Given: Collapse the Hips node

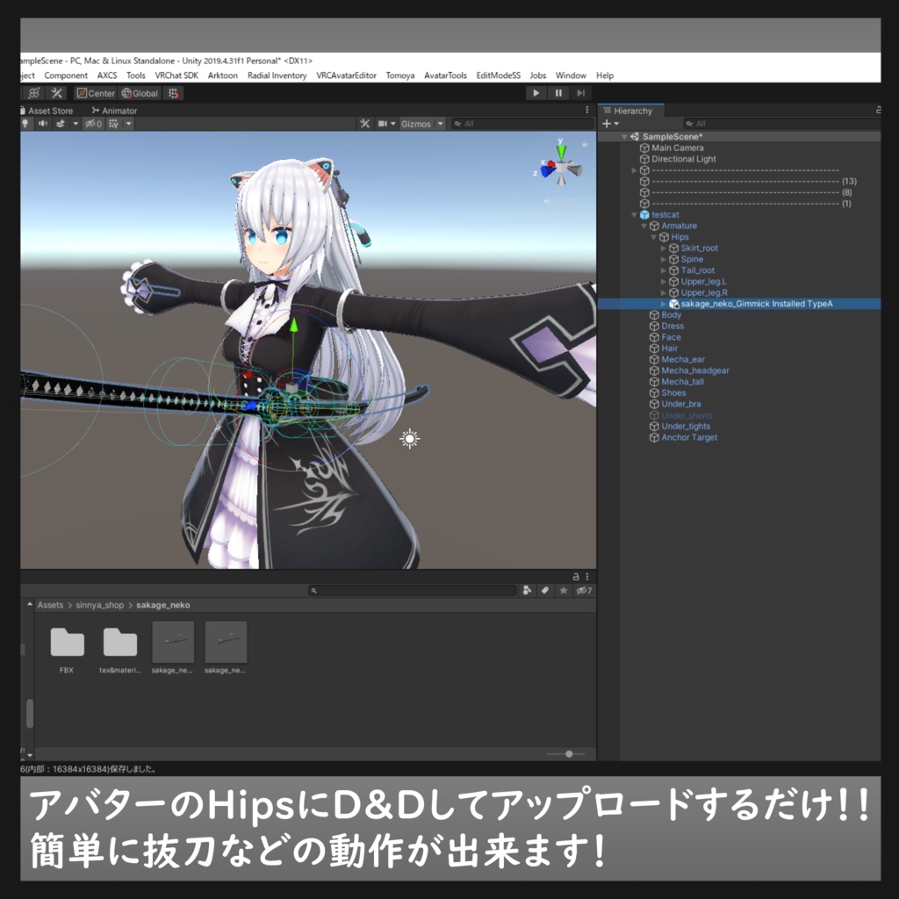Looking at the screenshot, I should 653,237.
